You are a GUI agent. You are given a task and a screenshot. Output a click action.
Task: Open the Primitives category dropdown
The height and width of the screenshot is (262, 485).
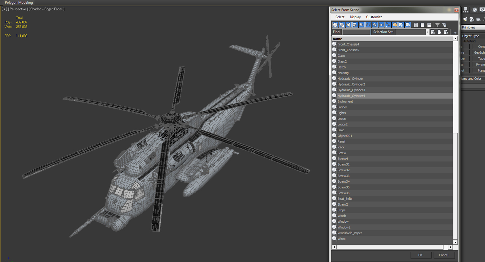coord(473,28)
